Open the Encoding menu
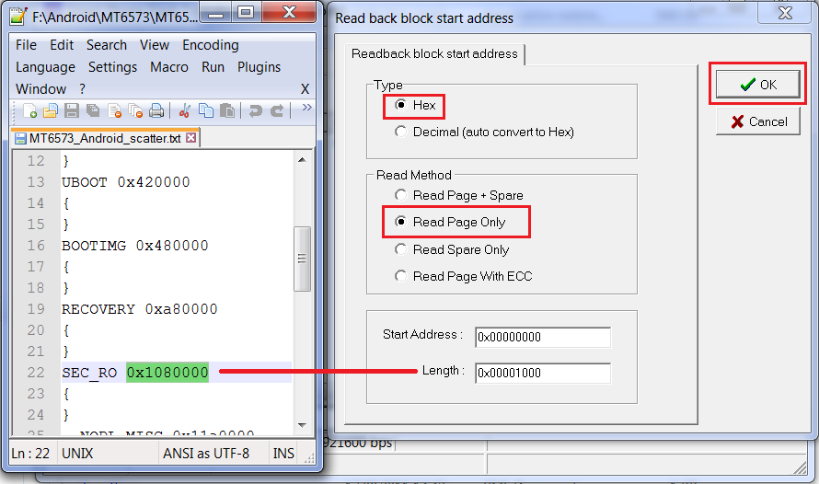 (x=211, y=45)
